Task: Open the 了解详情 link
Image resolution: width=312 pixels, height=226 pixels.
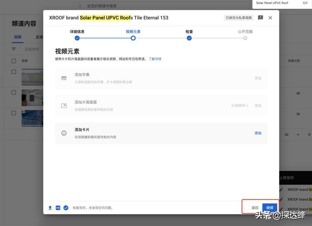Action: 155,58
